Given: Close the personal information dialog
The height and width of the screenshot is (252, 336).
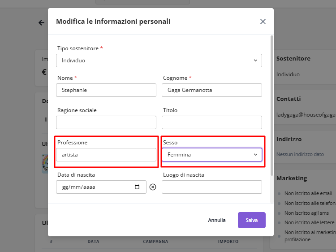Looking at the screenshot, I should pos(263,22).
